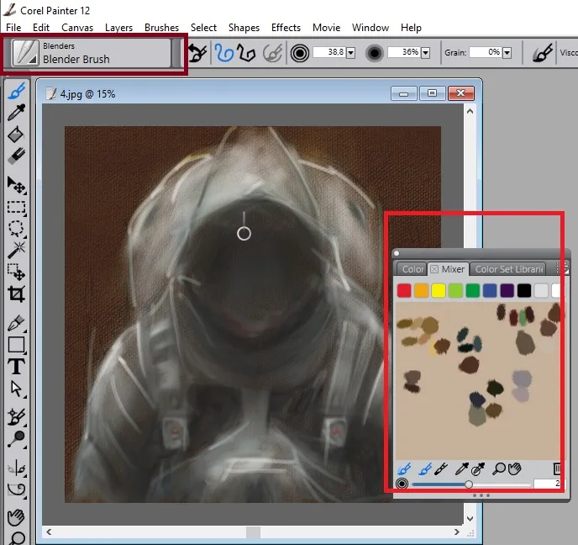
Task: Toggle Dirty Brush Mode in Mixer panel
Action: click(x=404, y=469)
